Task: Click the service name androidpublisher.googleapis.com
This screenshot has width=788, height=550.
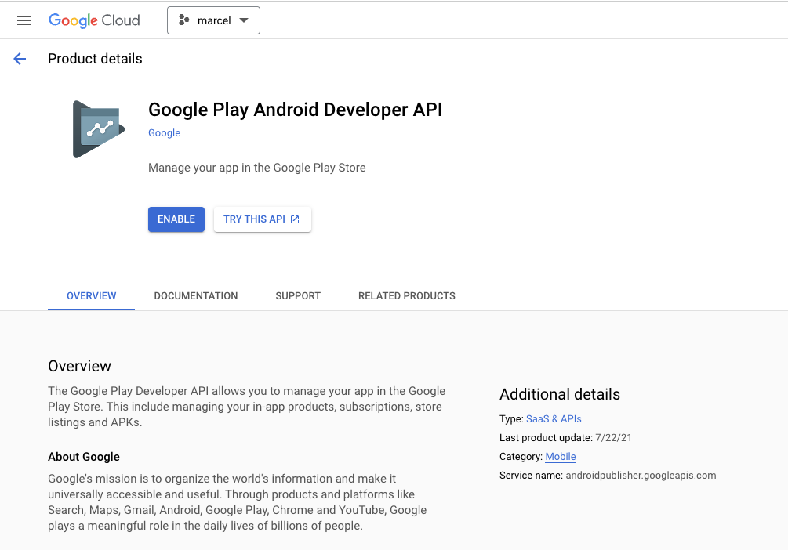Action: pyautogui.click(x=641, y=476)
